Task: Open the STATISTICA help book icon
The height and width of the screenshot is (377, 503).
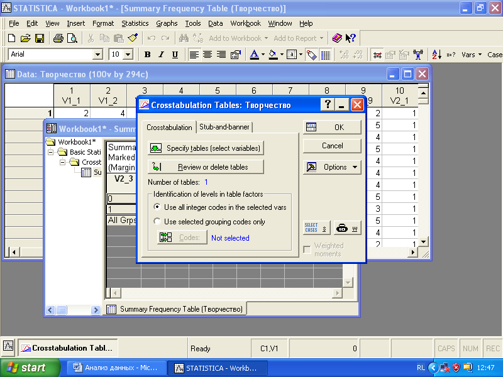Action: (x=337, y=38)
